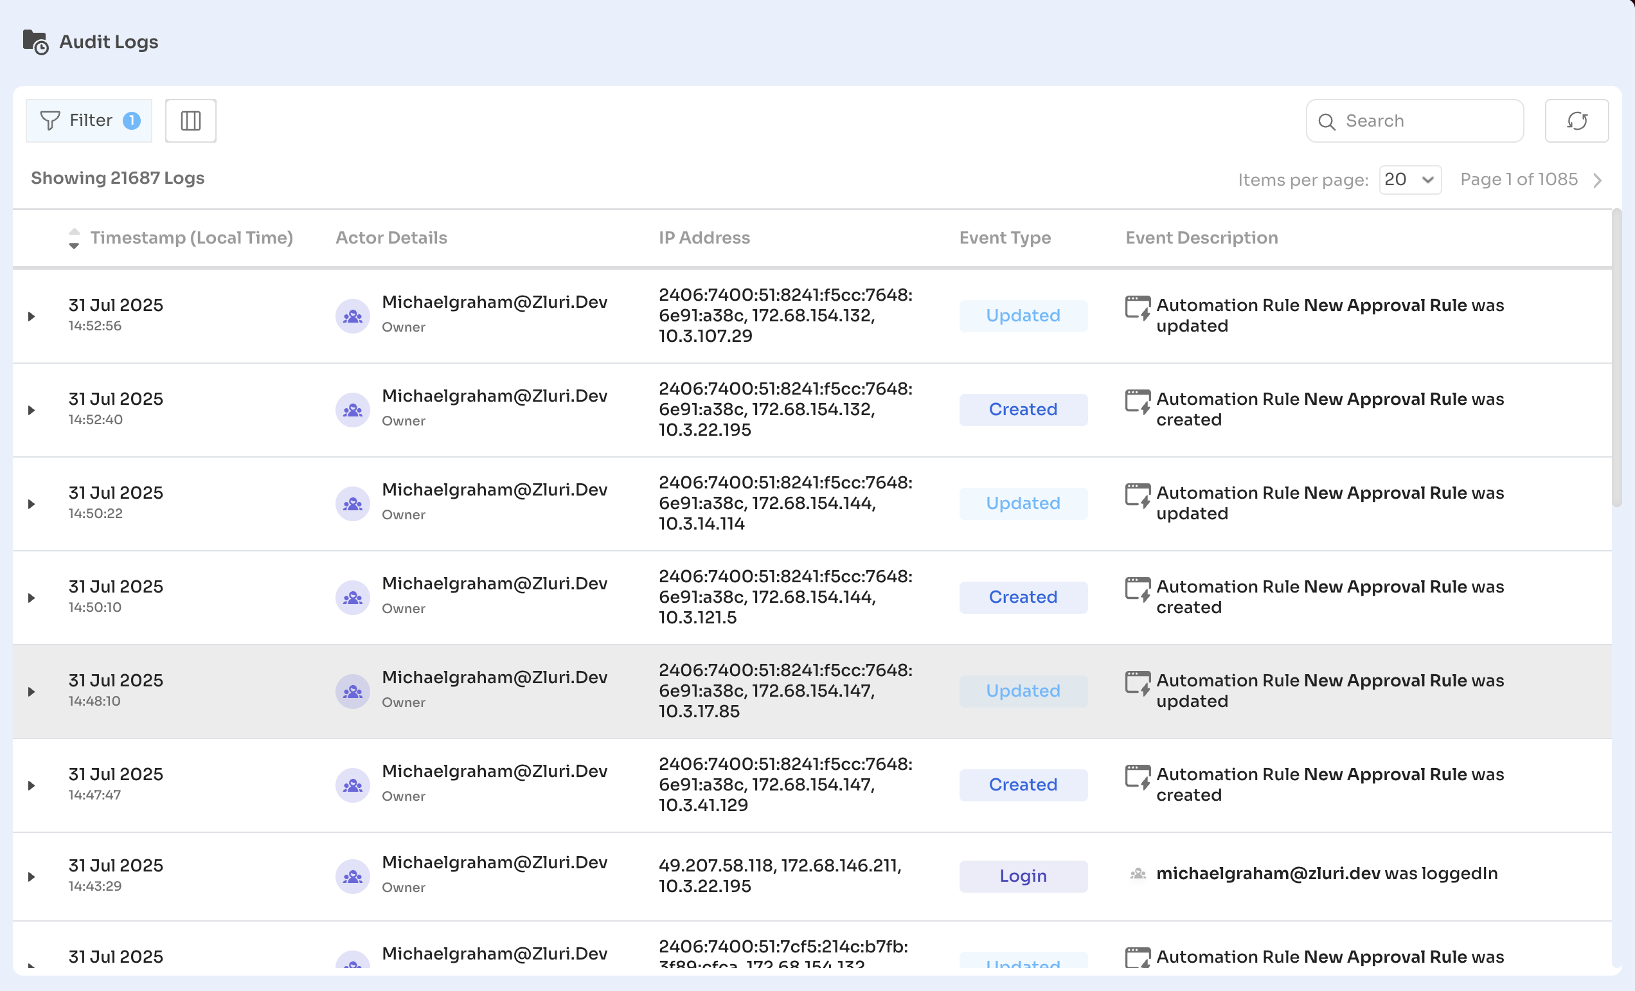Click the Login event type badge
The width and height of the screenshot is (1635, 991).
coord(1023,876)
